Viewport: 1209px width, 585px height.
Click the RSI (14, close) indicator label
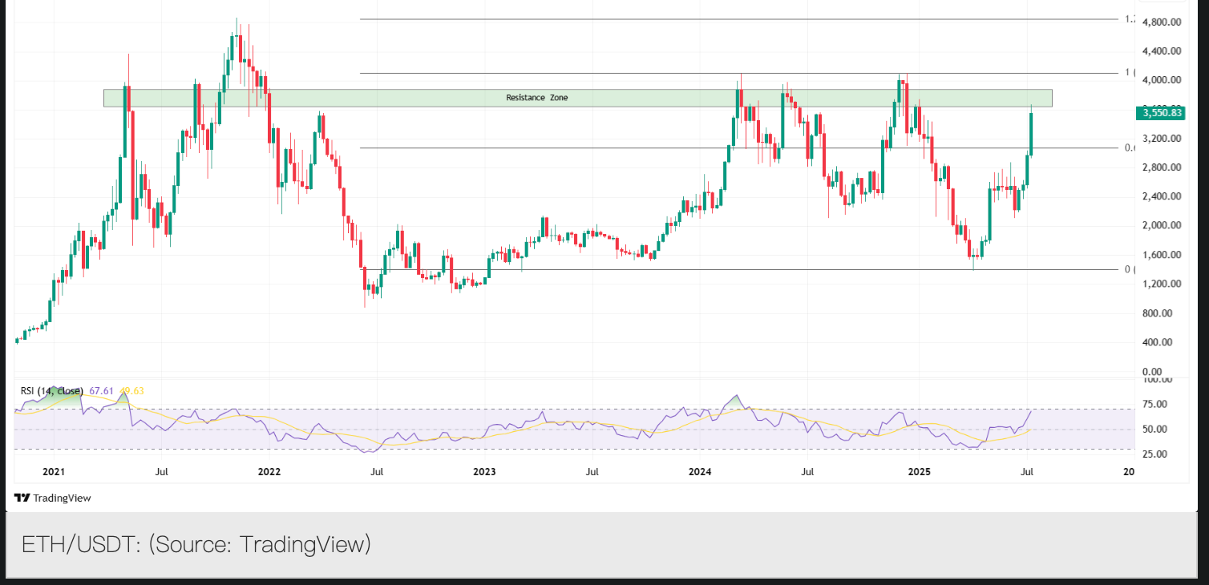52,391
